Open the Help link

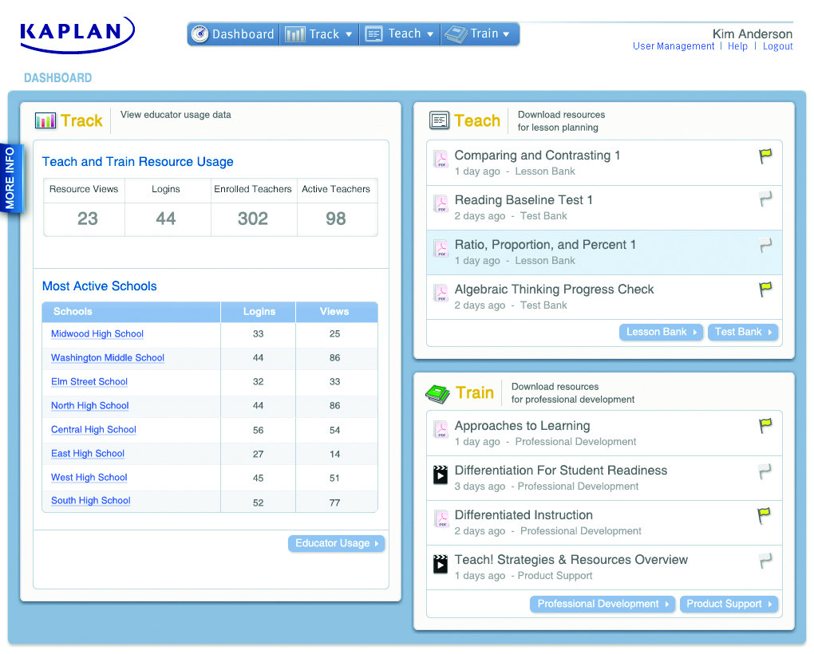(737, 46)
